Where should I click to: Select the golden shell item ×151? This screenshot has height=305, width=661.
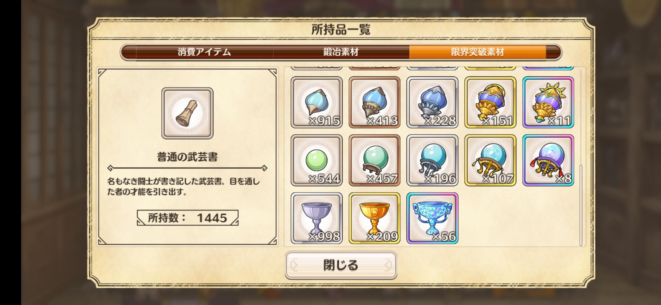pyautogui.click(x=490, y=102)
